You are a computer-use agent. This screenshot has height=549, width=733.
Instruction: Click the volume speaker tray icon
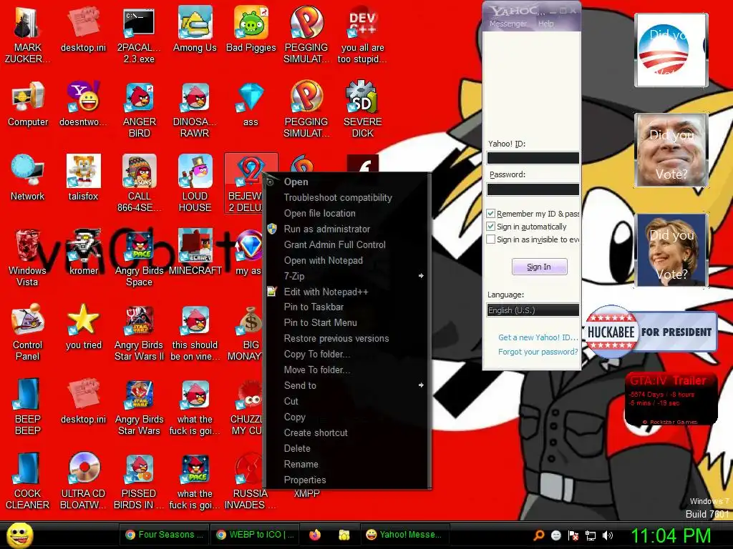607,535
